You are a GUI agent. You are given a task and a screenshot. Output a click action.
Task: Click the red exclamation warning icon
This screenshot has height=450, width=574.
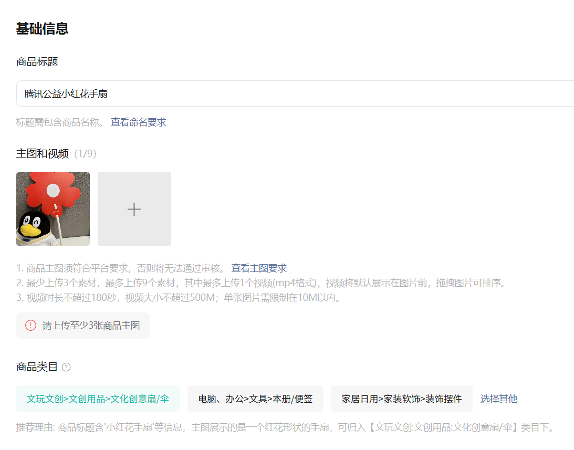[x=30, y=326]
